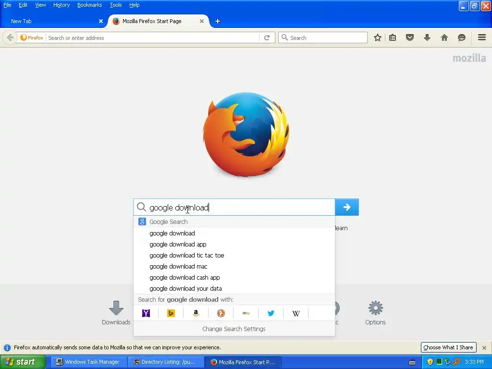Click the taskbar clock showing 3:33 PM
Screen dimensions: 492x369
pyautogui.click(x=474, y=362)
